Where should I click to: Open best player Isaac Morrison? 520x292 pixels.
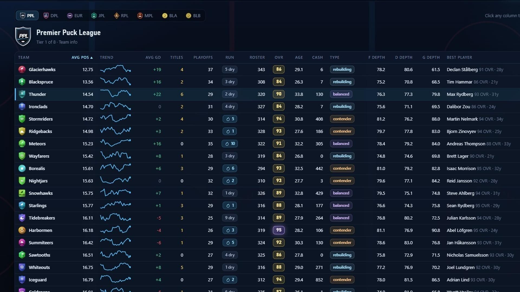[x=461, y=168]
